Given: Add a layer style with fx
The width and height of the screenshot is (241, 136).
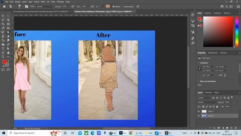Looking at the screenshot, I should coord(214,128).
